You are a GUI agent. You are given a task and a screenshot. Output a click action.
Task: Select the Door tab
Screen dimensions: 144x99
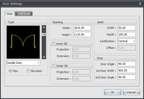pos(10,14)
